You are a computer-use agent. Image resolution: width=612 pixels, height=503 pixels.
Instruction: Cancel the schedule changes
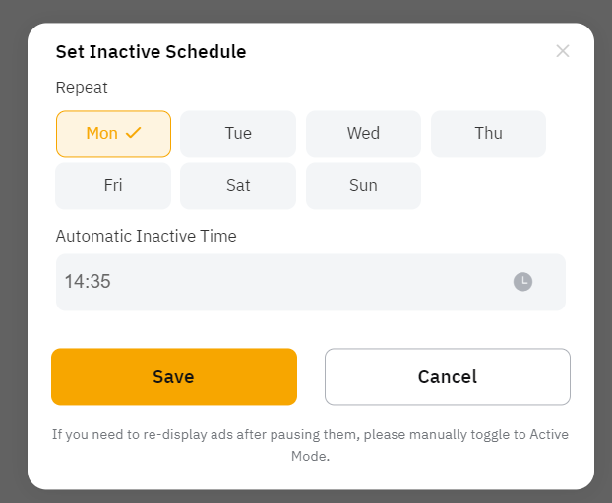point(448,376)
